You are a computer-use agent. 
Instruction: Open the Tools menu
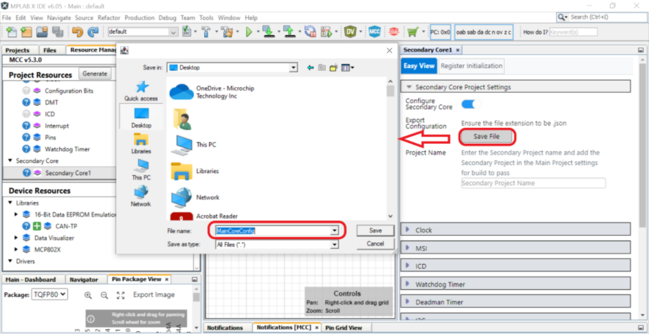(x=206, y=18)
